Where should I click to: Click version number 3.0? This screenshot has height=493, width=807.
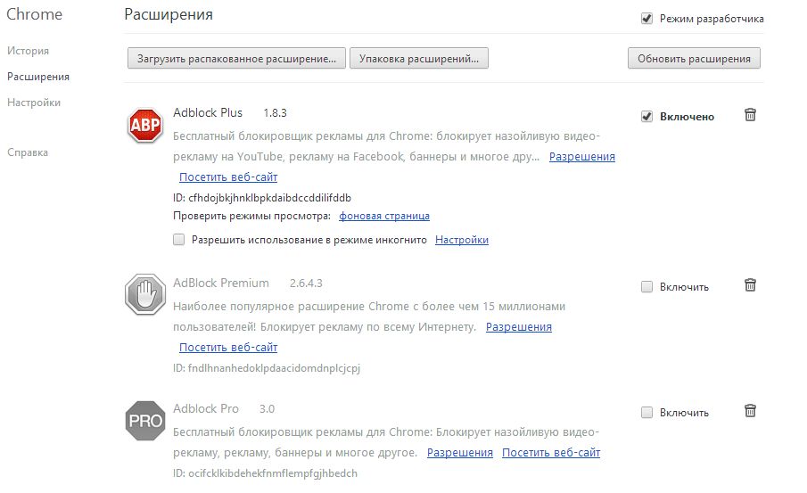tap(267, 409)
